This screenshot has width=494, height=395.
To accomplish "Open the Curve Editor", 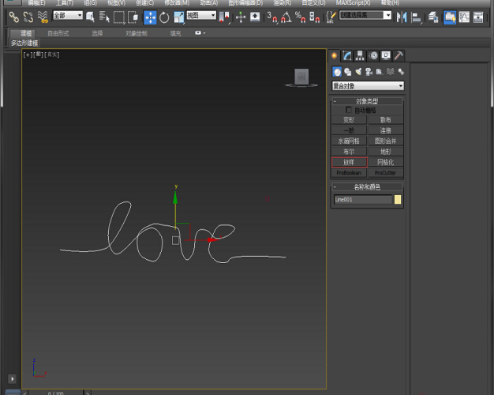I will tap(464, 17).
